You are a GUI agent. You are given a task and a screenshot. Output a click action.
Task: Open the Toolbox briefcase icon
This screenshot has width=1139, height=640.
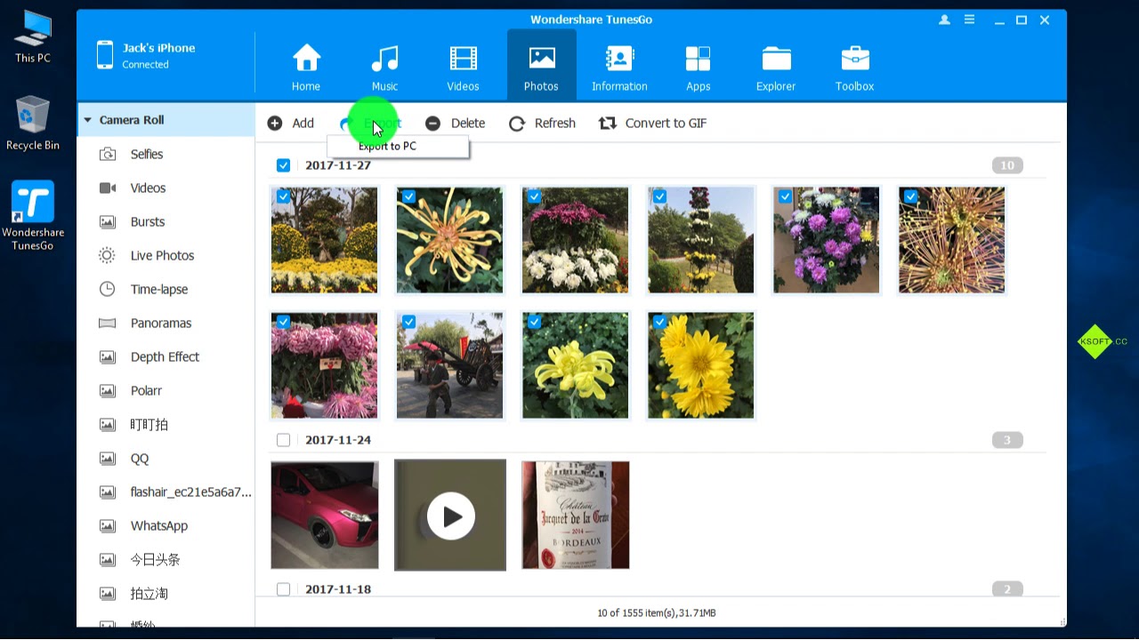854,59
